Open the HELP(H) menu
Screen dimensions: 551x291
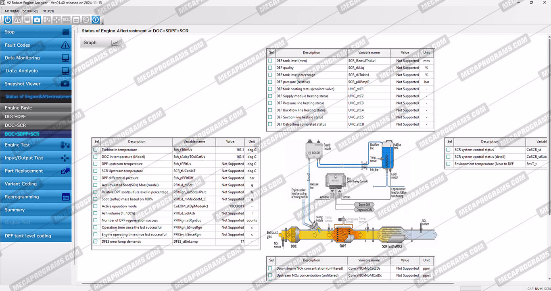coord(48,11)
